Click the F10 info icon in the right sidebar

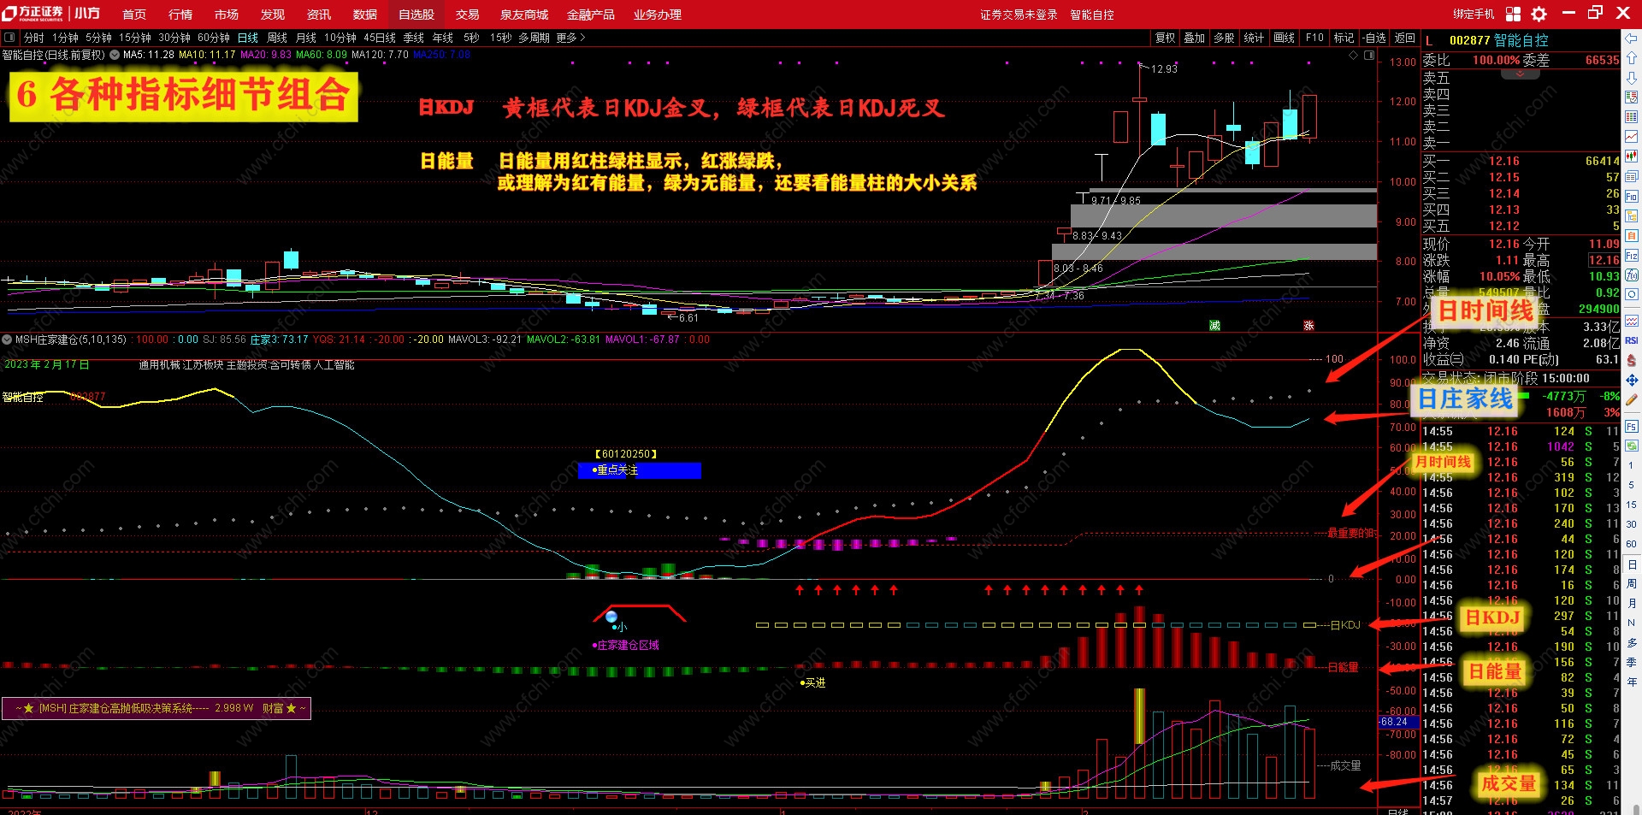click(x=1632, y=196)
